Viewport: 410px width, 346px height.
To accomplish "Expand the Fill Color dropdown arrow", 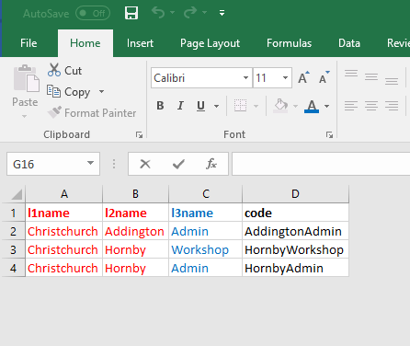I will tap(295, 106).
